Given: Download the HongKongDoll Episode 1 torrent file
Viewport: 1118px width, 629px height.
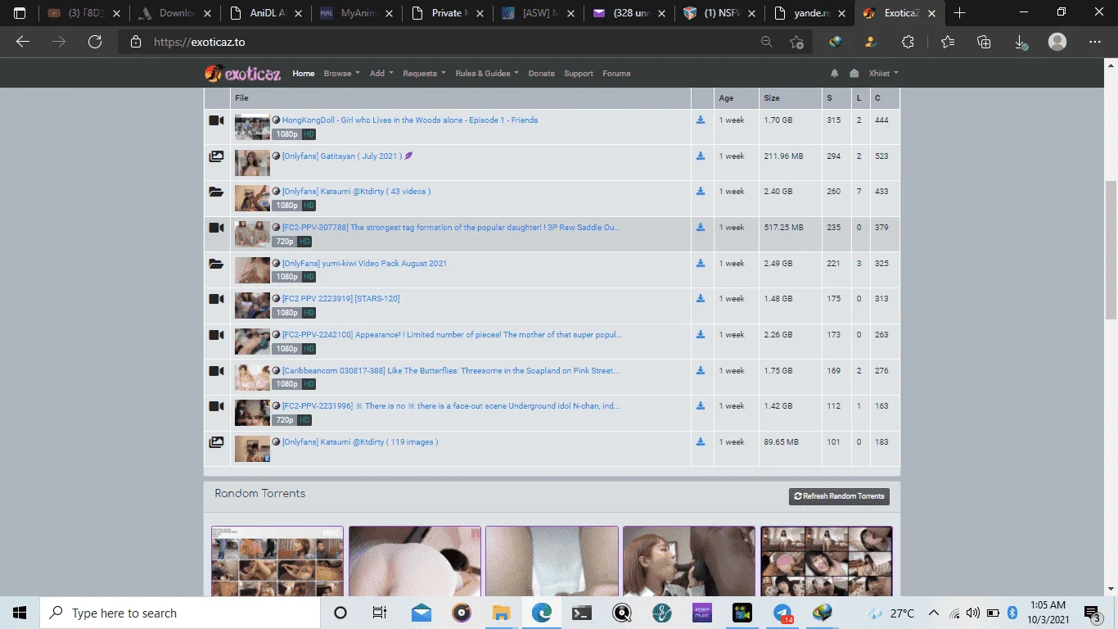Looking at the screenshot, I should pos(701,120).
